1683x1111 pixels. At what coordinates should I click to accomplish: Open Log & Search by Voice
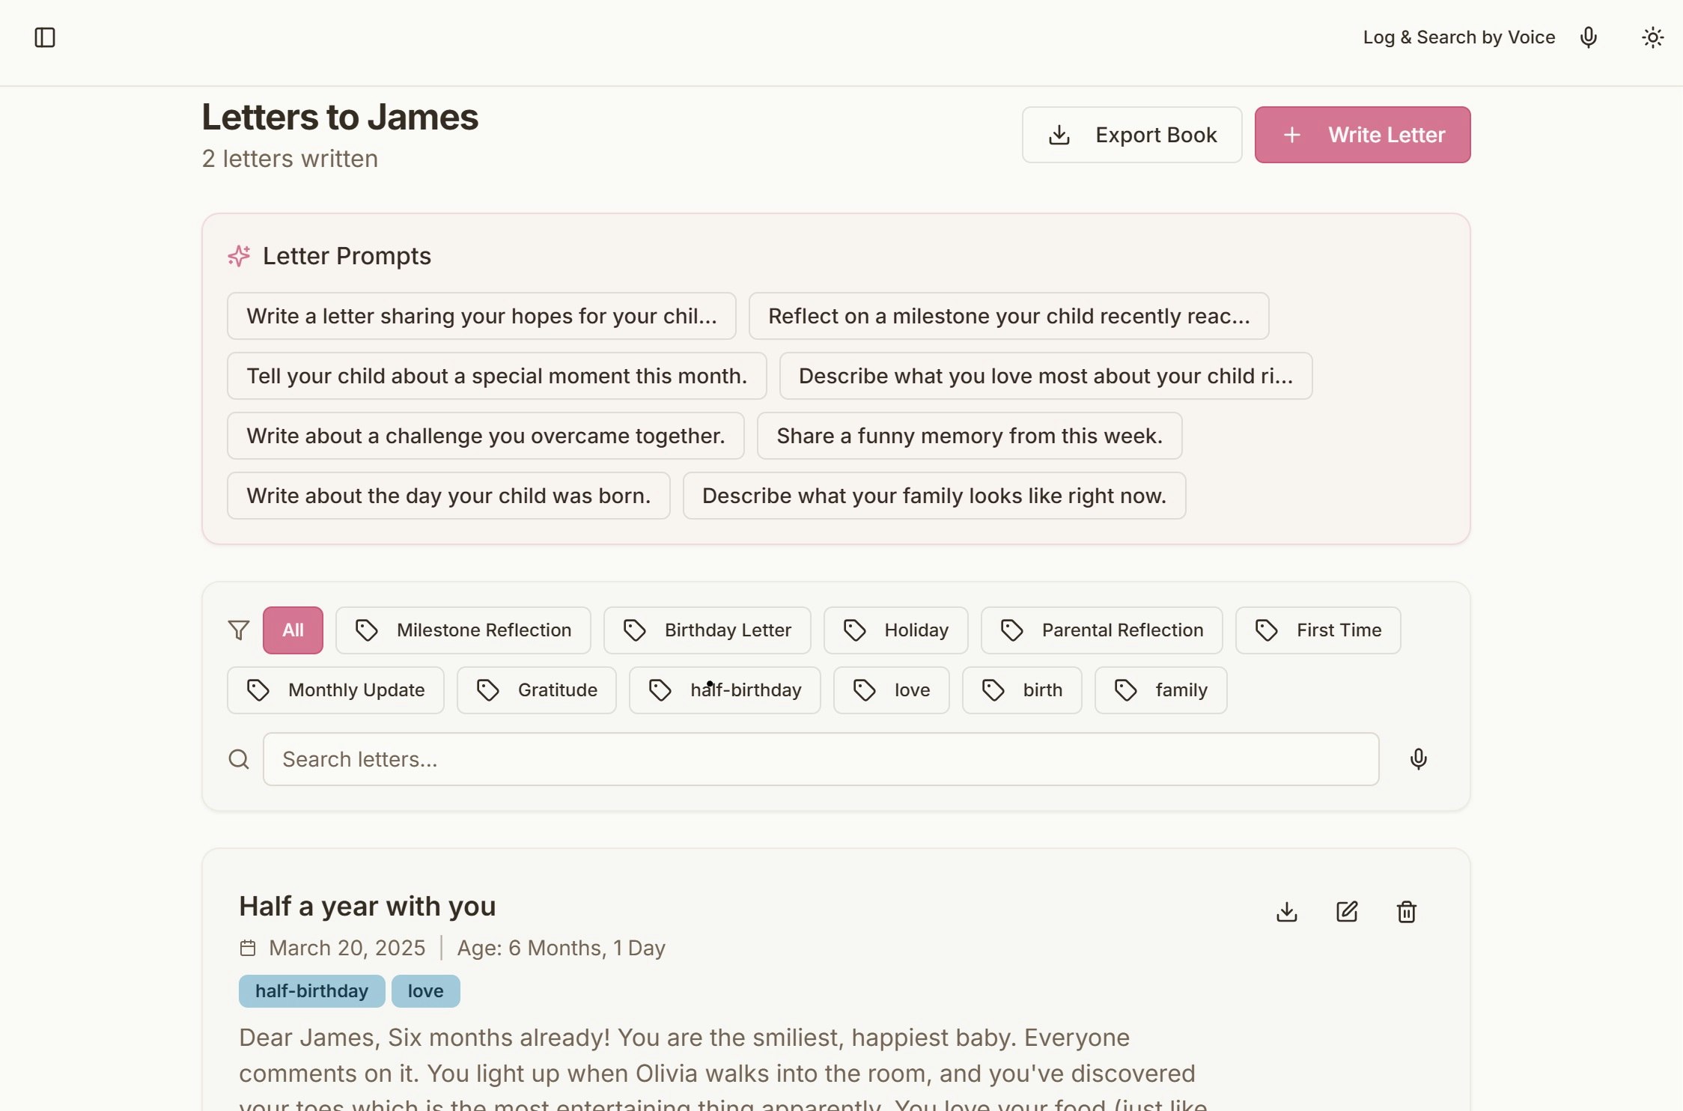(1458, 37)
